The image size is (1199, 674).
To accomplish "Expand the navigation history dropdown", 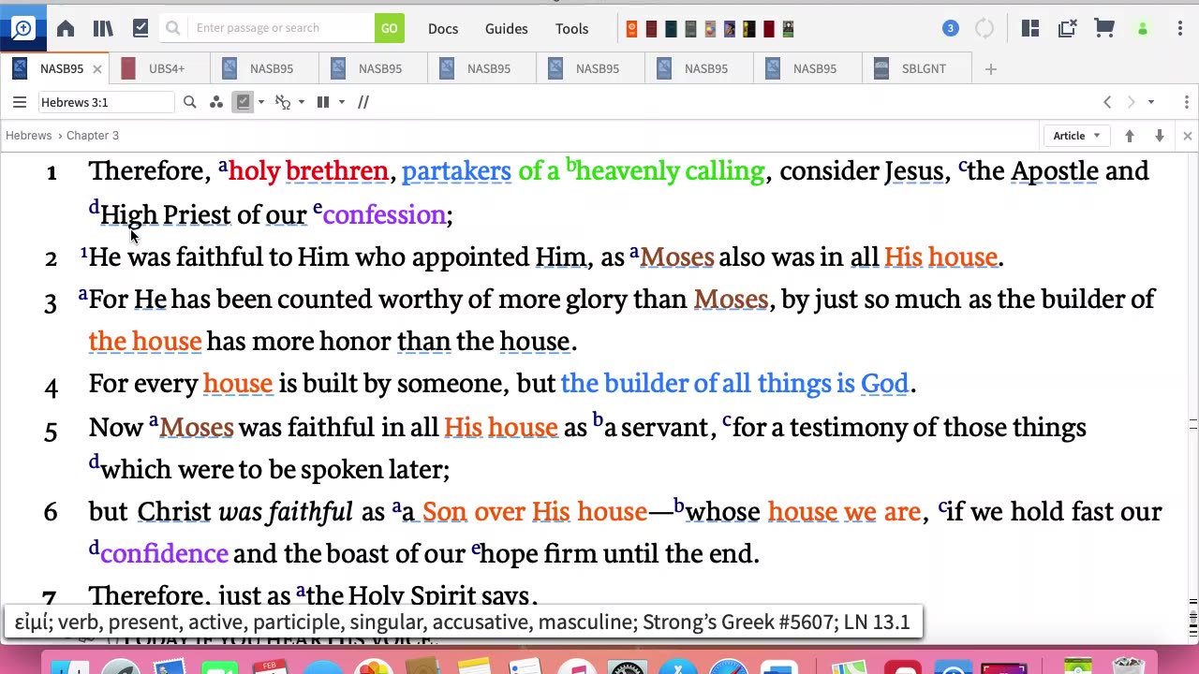I will click(1151, 102).
